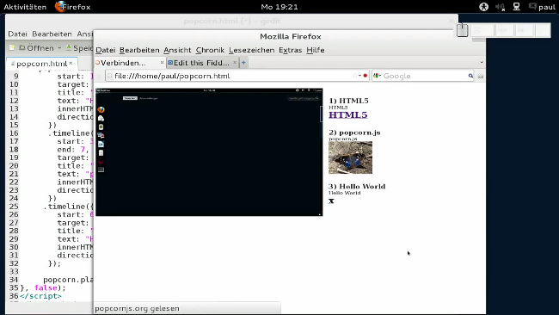The width and height of the screenshot is (559, 315).
Task: Open the network connection icon
Action: (x=516, y=7)
